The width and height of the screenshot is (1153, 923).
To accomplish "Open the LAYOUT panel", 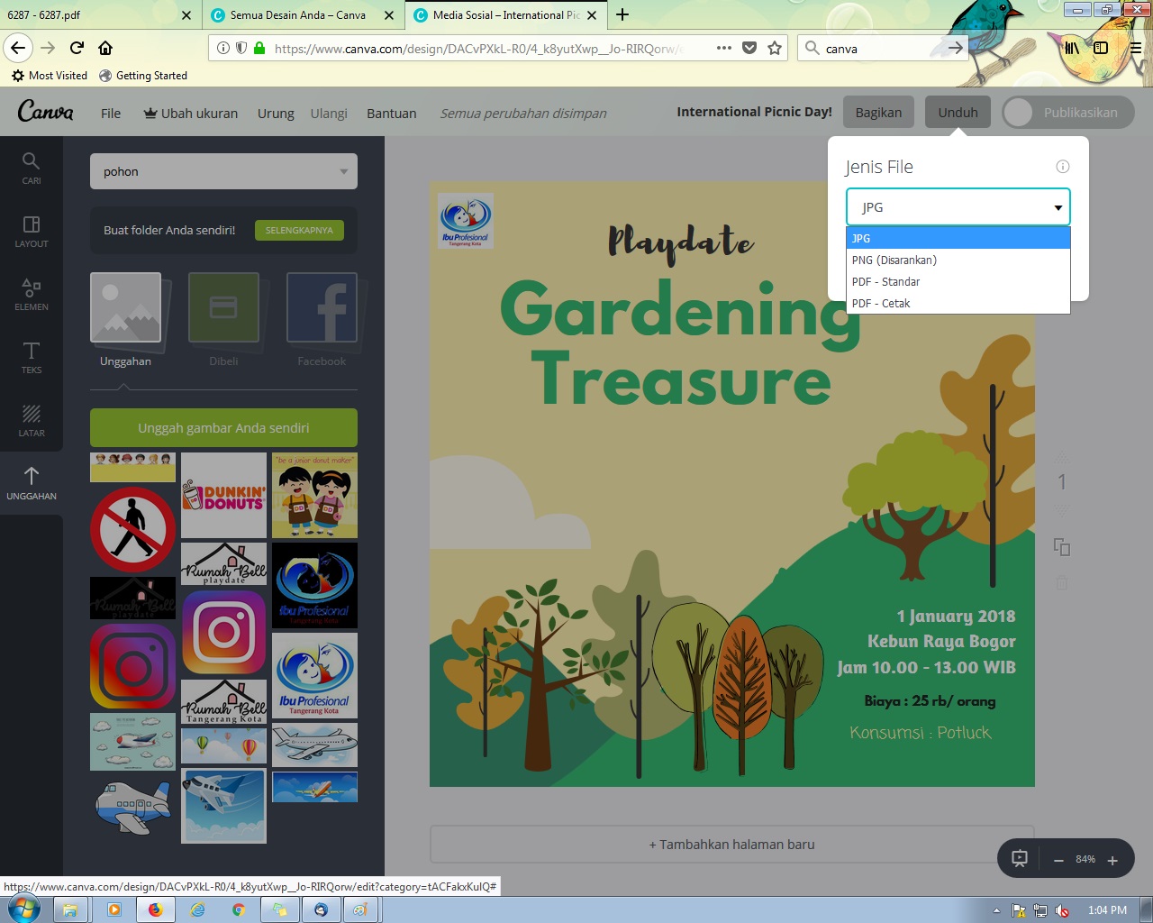I will click(32, 231).
